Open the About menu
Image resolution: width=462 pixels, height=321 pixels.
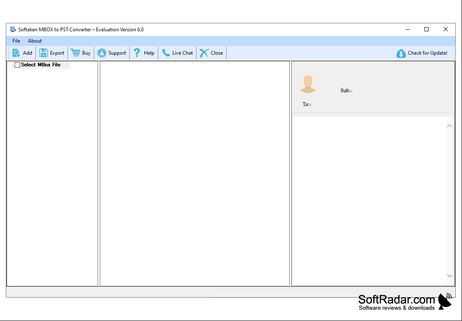[35, 41]
